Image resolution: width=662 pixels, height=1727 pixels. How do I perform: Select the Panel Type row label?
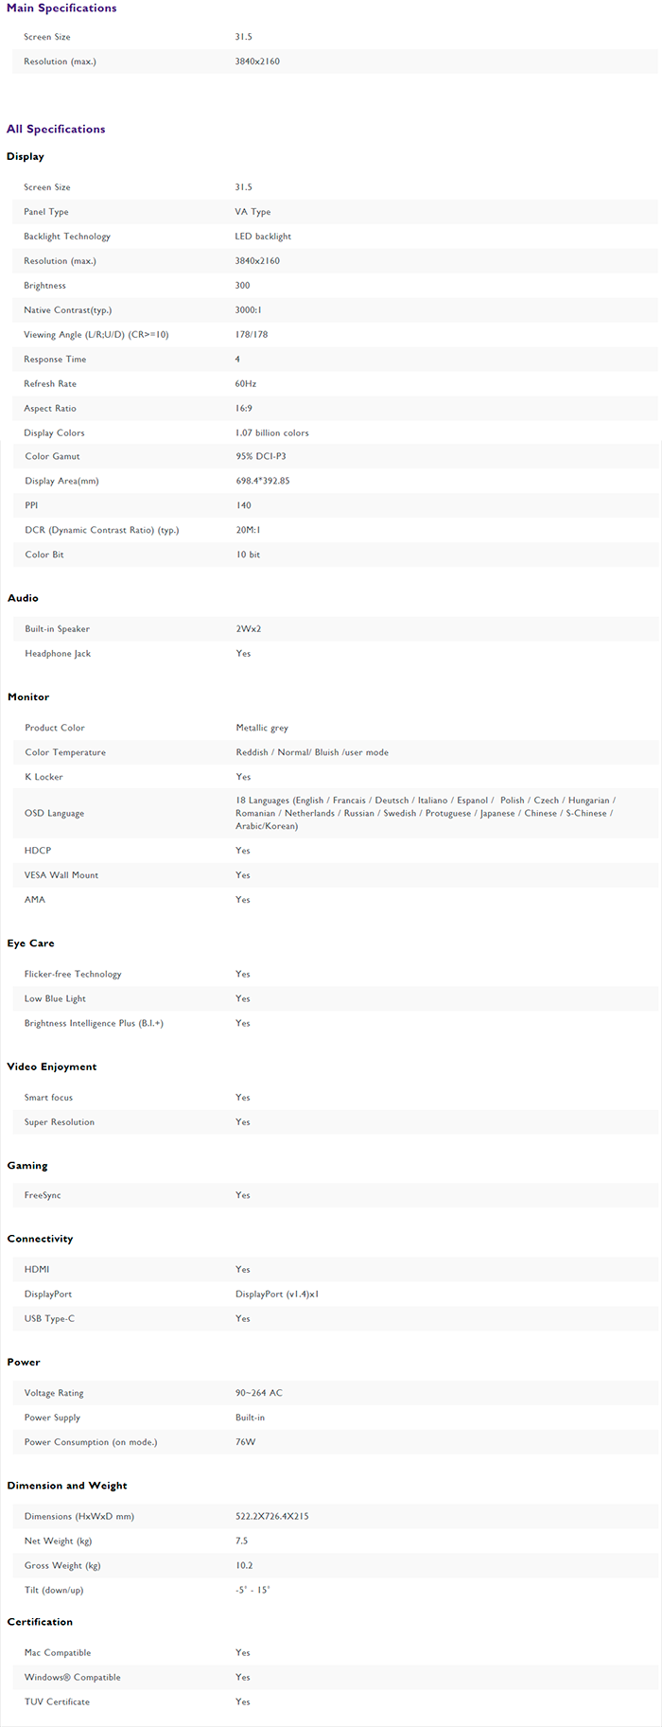(x=46, y=212)
